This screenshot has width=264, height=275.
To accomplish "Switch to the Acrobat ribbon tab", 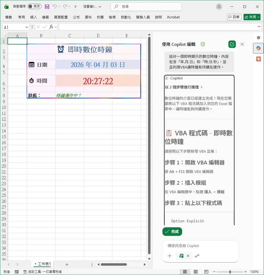I will (x=173, y=17).
